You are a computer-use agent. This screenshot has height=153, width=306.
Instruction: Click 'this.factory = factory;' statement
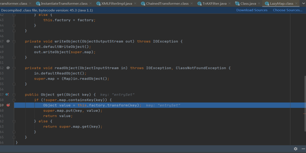coord(69,20)
